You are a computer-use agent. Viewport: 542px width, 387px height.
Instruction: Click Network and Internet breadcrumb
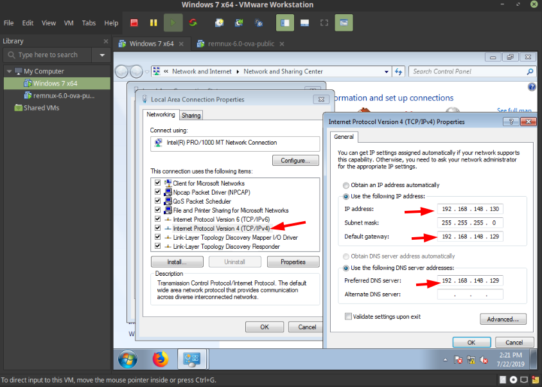coord(202,71)
